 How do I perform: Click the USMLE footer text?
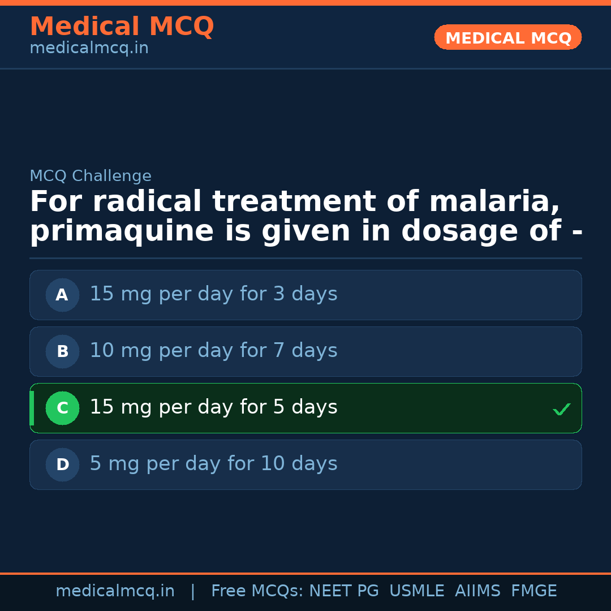(416, 591)
